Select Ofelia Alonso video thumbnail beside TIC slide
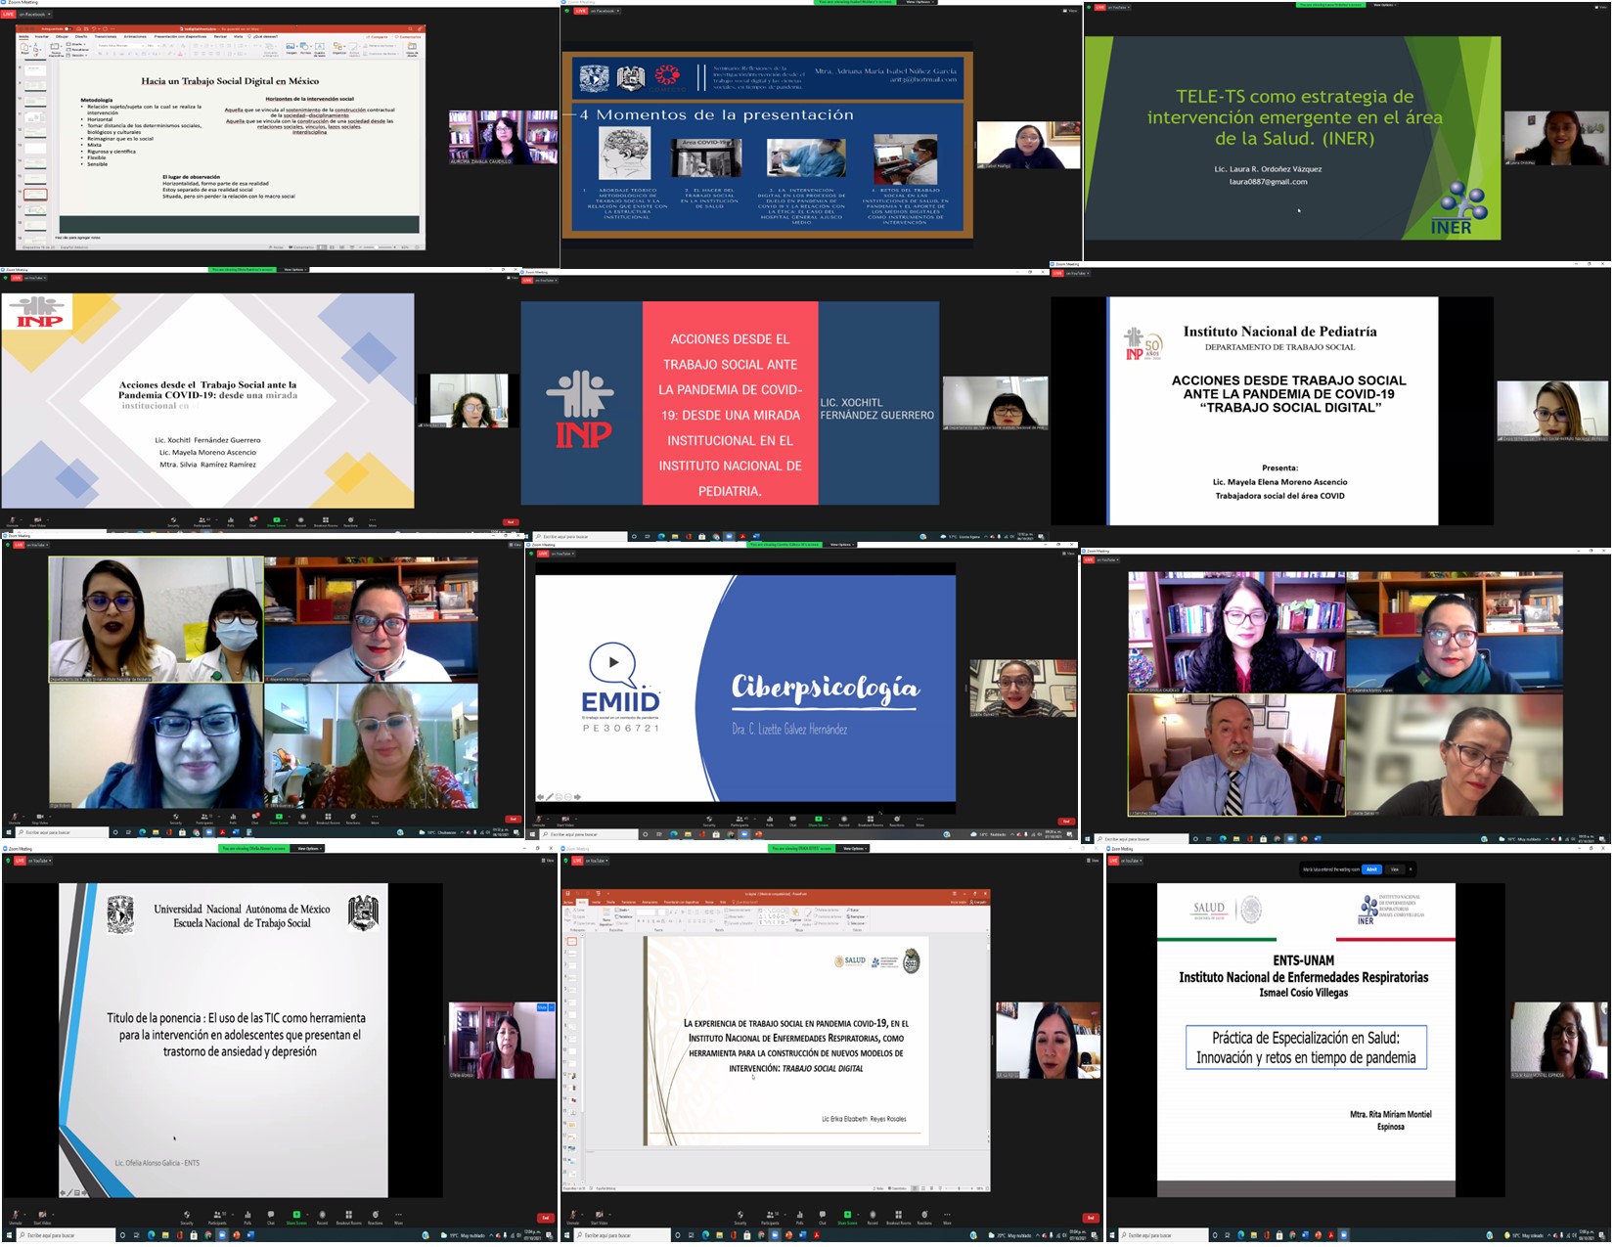Screen dimensions: 1614x1247 click(502, 1041)
